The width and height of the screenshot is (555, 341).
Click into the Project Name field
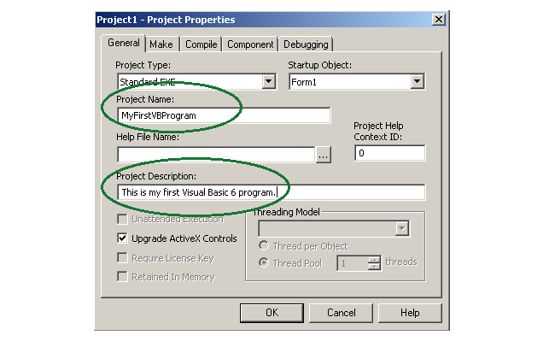coord(224,115)
